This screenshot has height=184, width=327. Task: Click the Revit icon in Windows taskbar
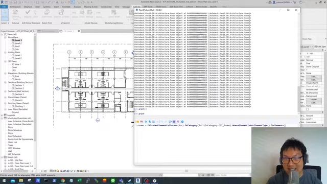click(x=138, y=180)
